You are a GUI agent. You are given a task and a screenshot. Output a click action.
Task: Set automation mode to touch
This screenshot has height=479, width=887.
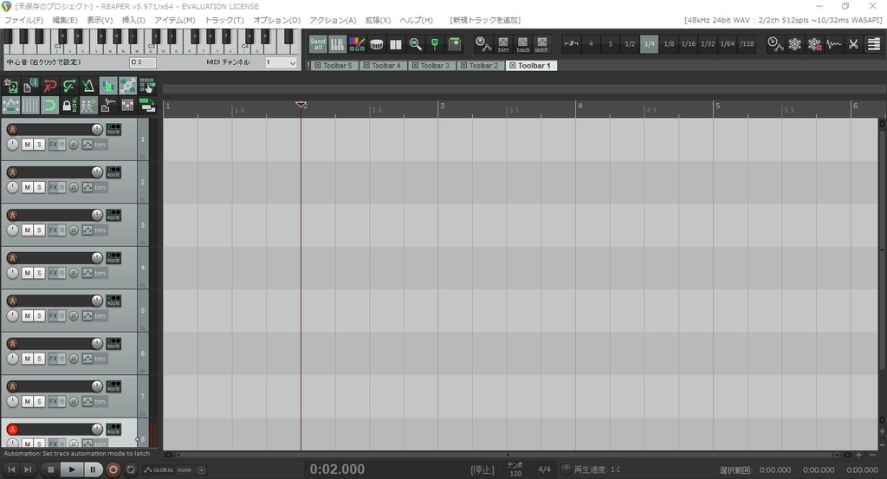pos(522,44)
